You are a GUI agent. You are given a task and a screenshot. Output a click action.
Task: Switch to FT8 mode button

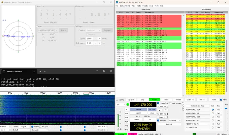[x=127, y=114]
